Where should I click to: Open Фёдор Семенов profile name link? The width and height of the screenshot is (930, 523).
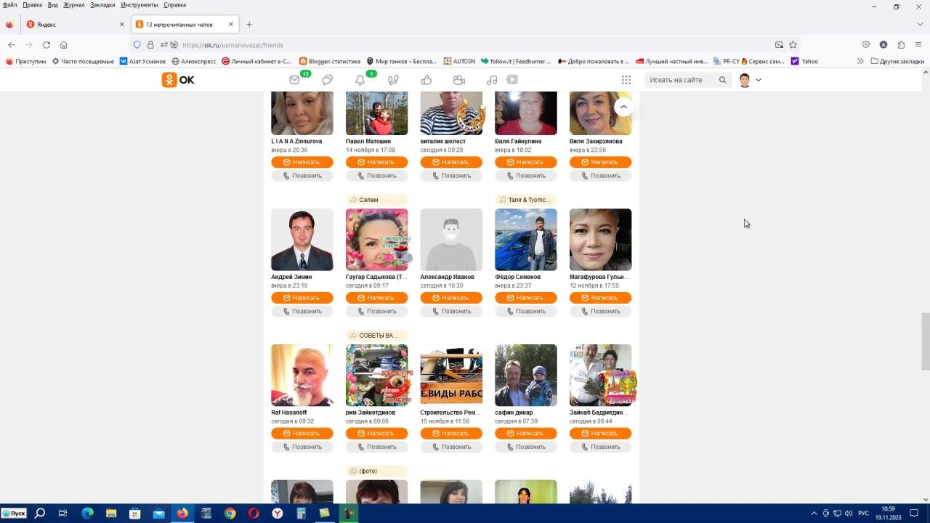(x=517, y=277)
